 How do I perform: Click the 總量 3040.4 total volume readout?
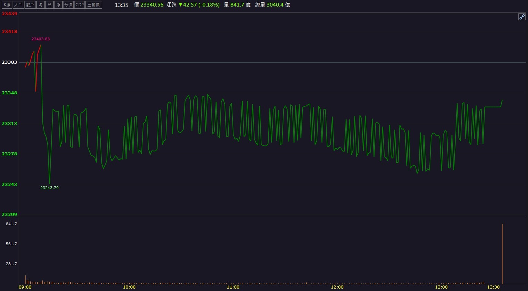click(272, 5)
